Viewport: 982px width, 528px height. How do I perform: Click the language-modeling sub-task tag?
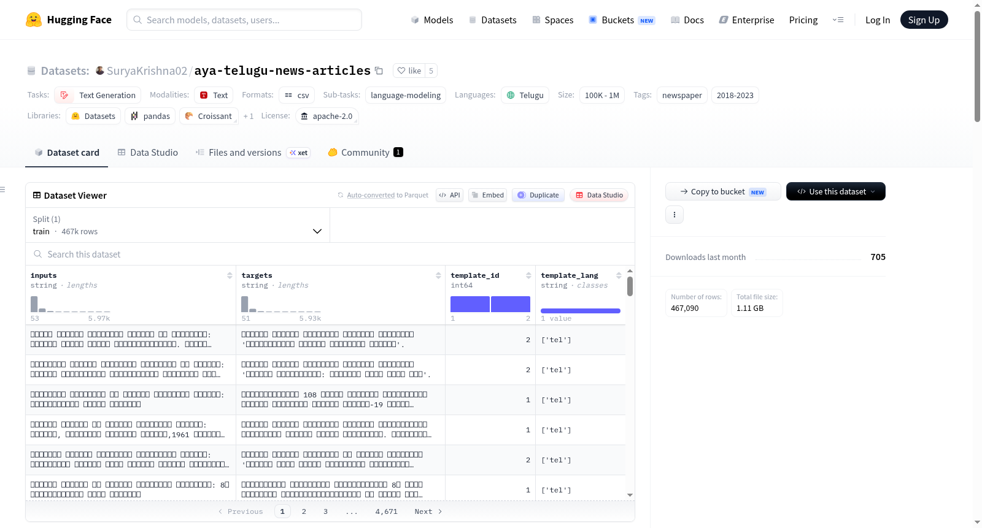406,95
